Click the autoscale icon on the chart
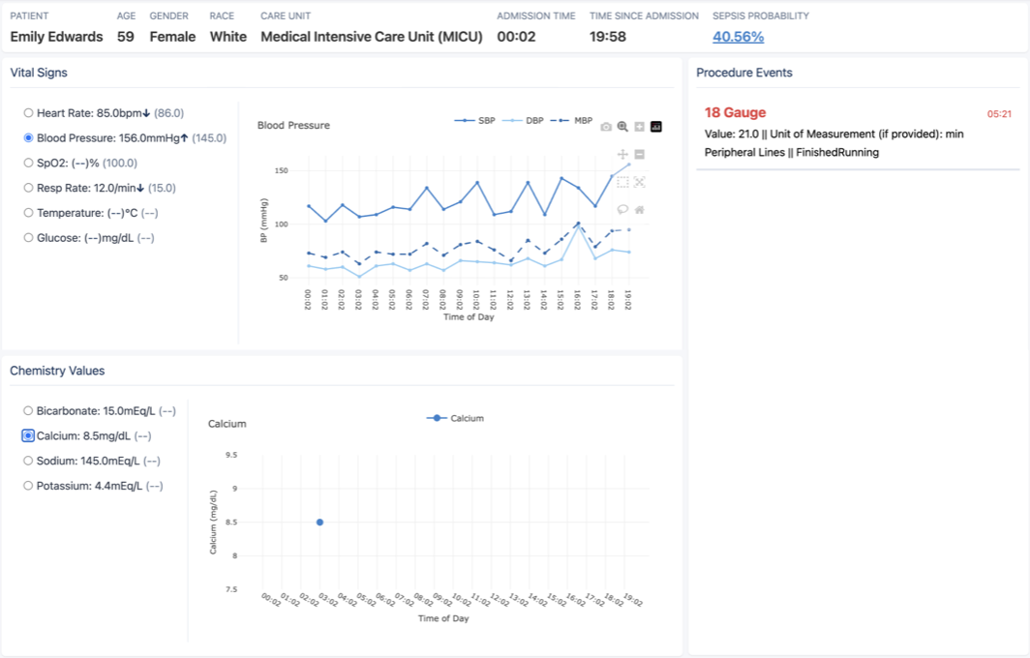The height and width of the screenshot is (658, 1030). point(640,181)
